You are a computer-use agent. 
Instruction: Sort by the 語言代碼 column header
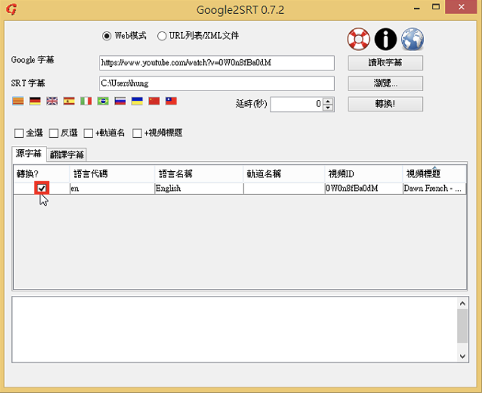112,174
